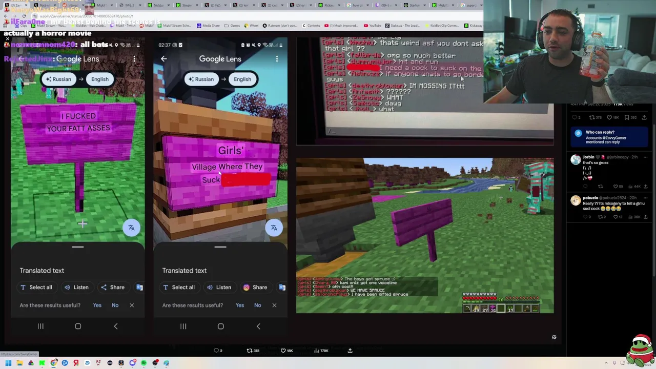
Task: Open Chrome from the taskbar
Action: pyautogui.click(x=53, y=363)
